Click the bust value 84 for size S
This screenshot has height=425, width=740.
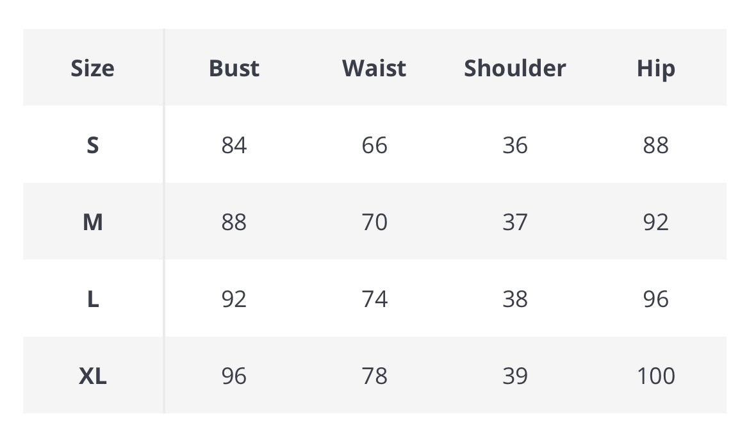(234, 146)
